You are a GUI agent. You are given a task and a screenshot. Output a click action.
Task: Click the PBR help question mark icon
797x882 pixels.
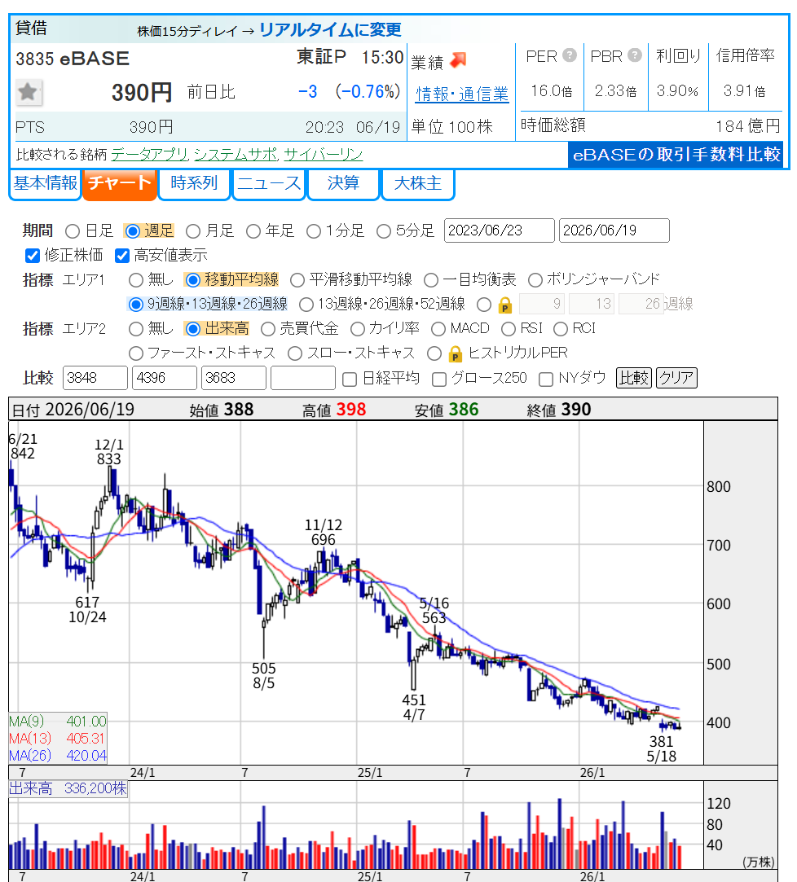pyautogui.click(x=635, y=55)
